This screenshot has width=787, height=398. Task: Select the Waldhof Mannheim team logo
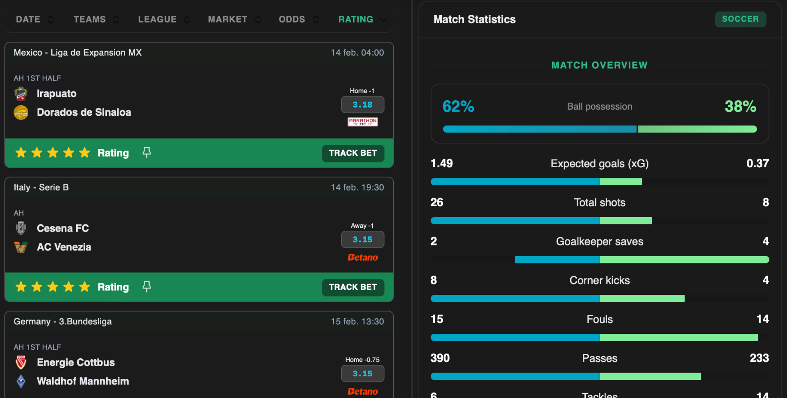[x=21, y=381]
